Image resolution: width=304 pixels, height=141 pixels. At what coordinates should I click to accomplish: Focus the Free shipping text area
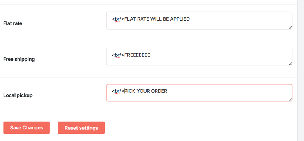199,56
